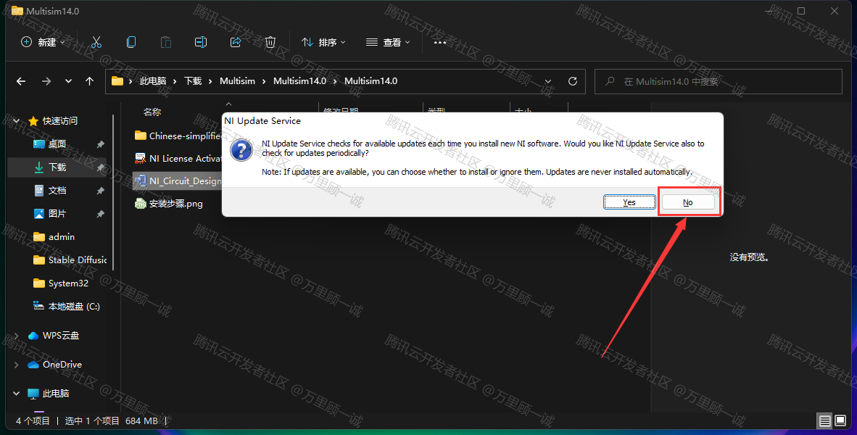Open the 排序 (Sort) dropdown menu
Screen dimensions: 857x435
coord(323,42)
